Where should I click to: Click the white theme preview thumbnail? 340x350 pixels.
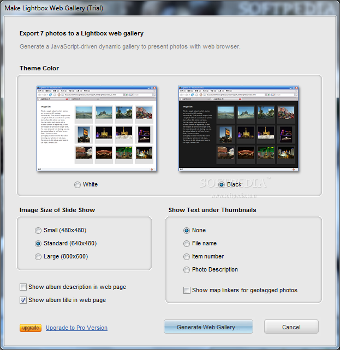pos(97,129)
